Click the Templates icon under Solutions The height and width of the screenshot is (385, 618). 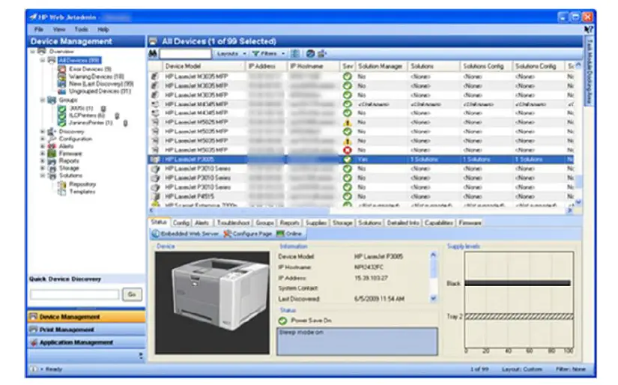[x=62, y=192]
